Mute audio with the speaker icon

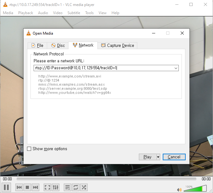[179, 190]
